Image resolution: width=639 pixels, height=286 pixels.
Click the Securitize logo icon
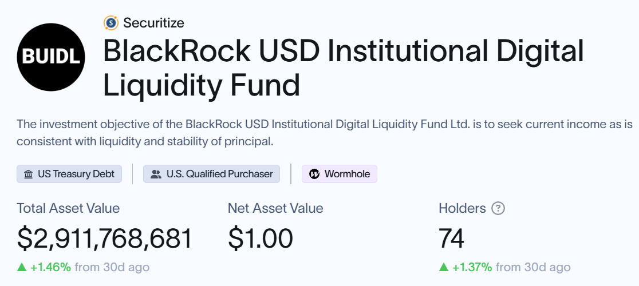111,23
